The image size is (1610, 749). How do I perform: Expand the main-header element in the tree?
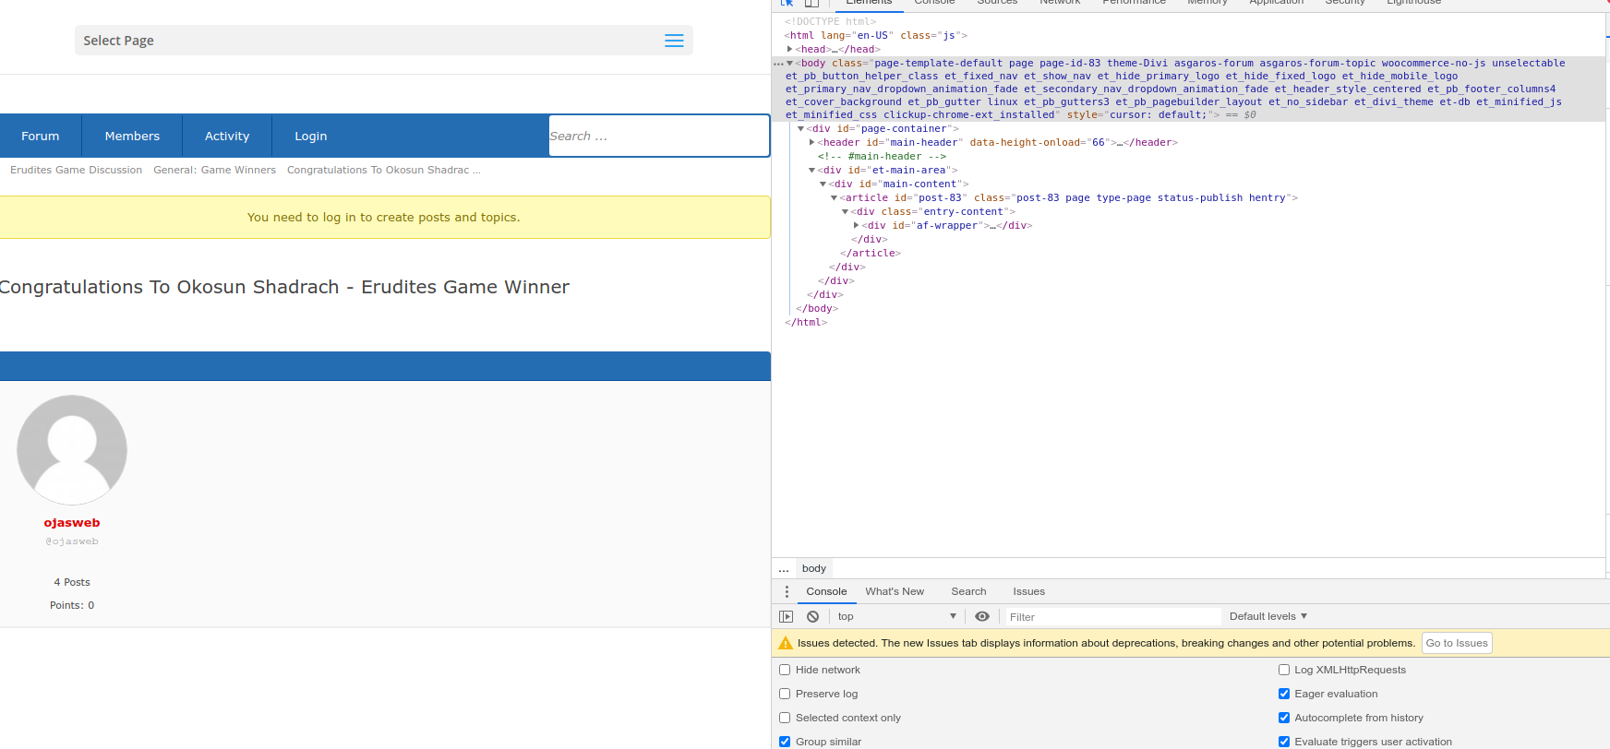tap(811, 143)
